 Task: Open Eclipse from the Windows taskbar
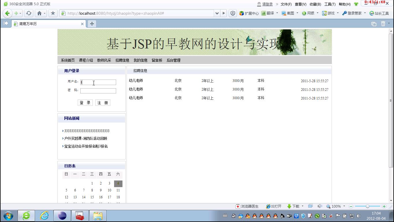(62, 216)
